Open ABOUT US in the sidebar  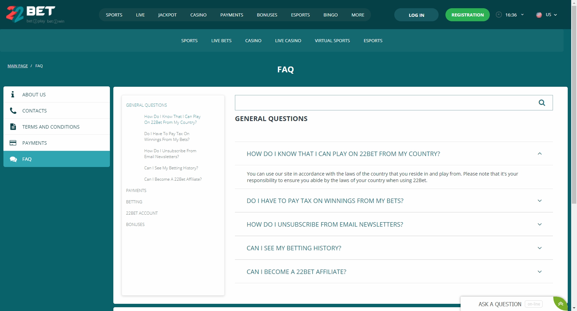coord(57,94)
